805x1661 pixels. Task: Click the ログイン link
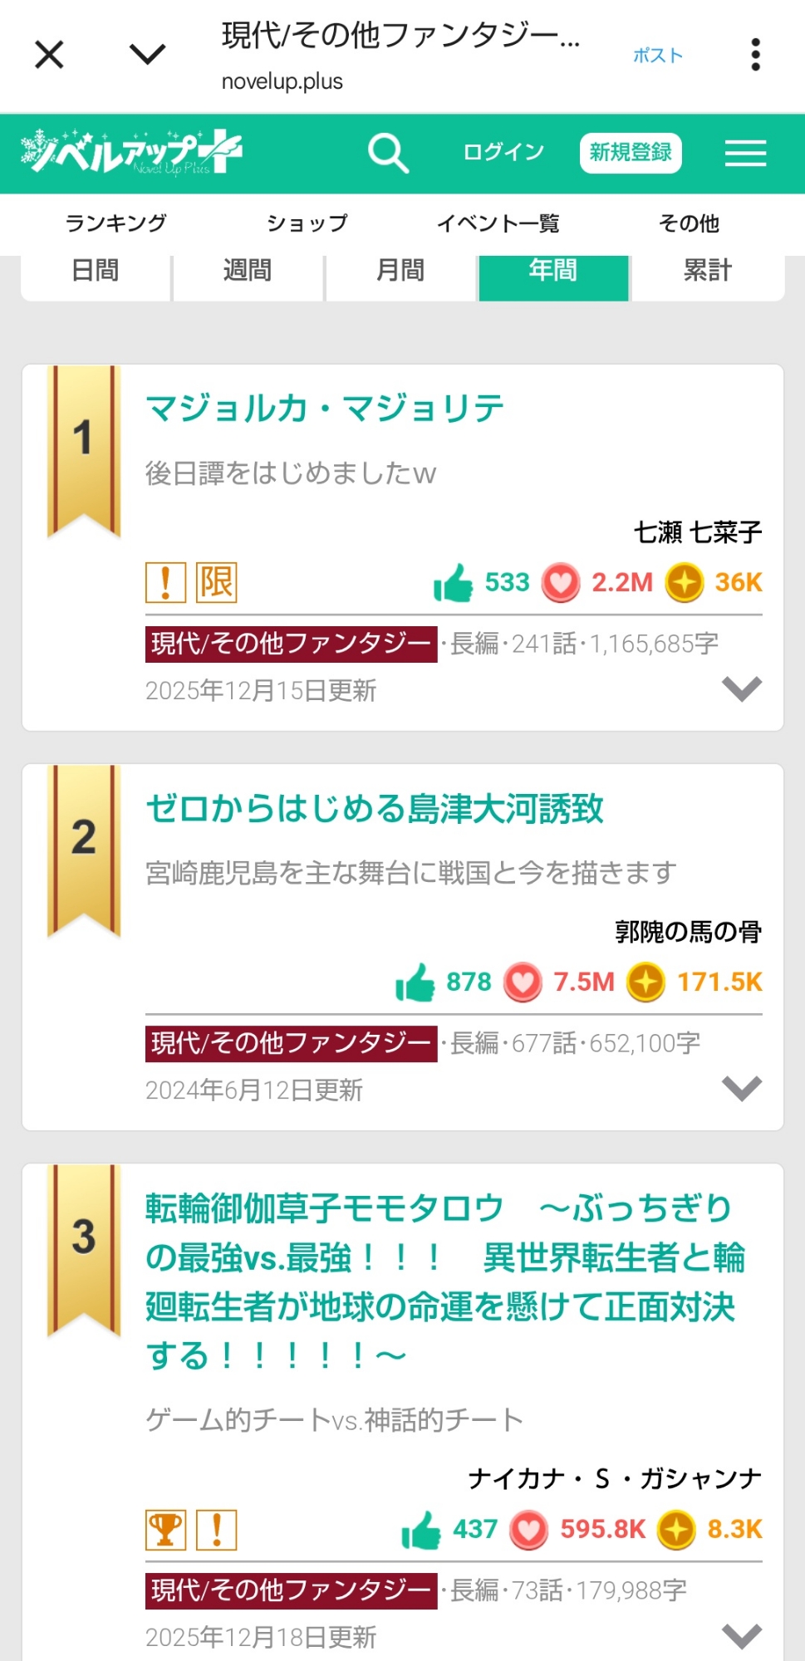[x=503, y=153]
